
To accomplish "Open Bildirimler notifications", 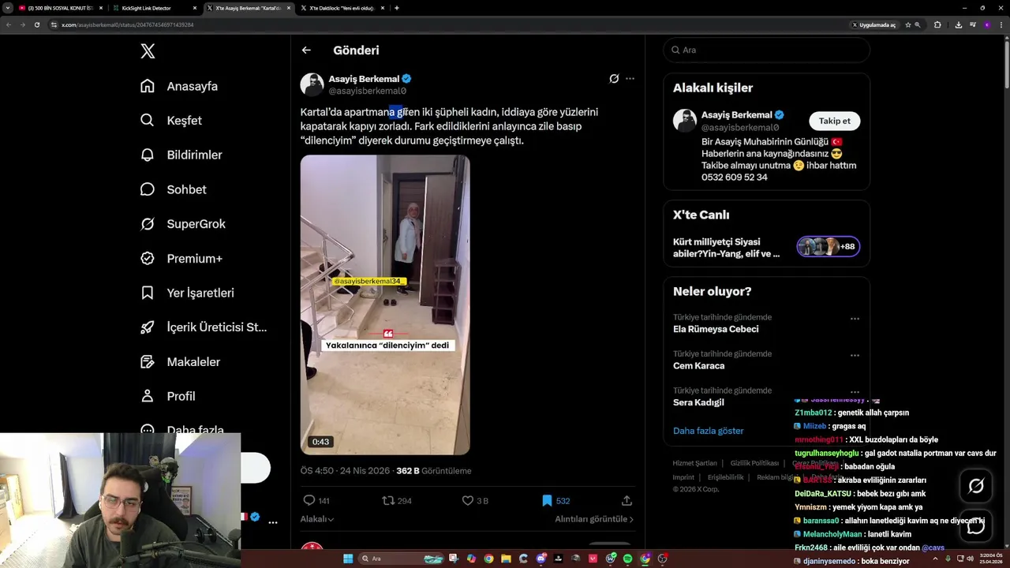I will (x=182, y=155).
